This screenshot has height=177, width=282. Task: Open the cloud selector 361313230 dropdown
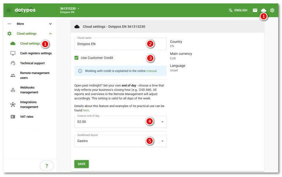pos(69,10)
